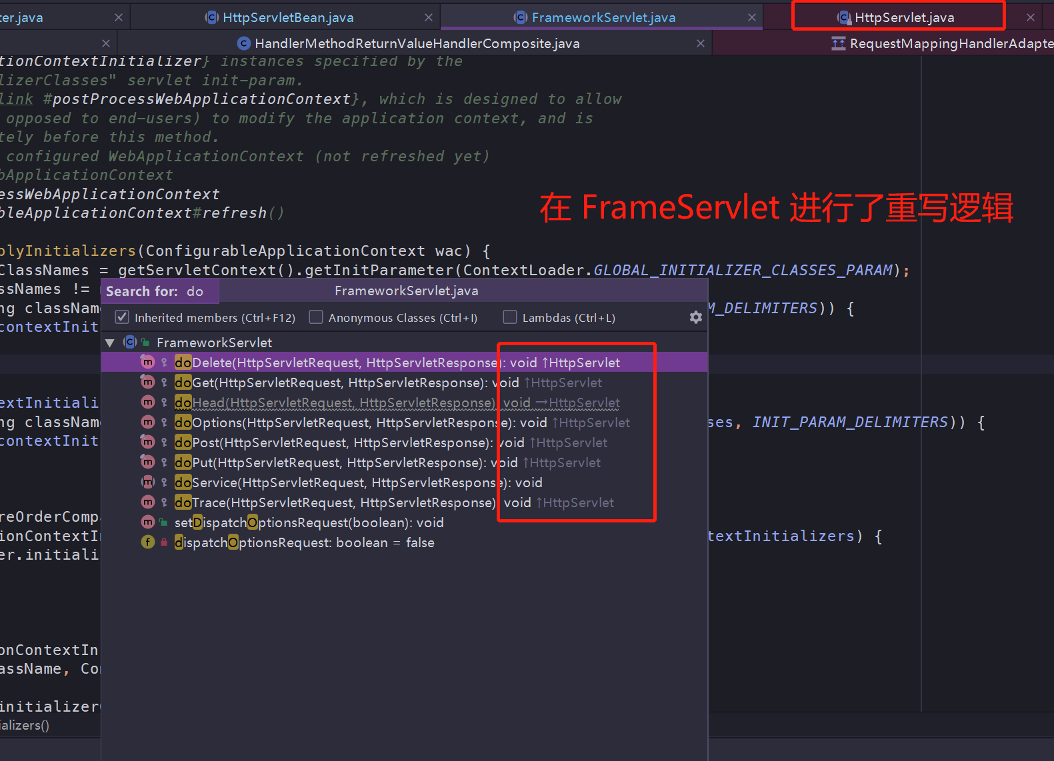Click method icon beside setDispatchOptionsRequest
This screenshot has width=1054, height=761.
click(x=148, y=522)
